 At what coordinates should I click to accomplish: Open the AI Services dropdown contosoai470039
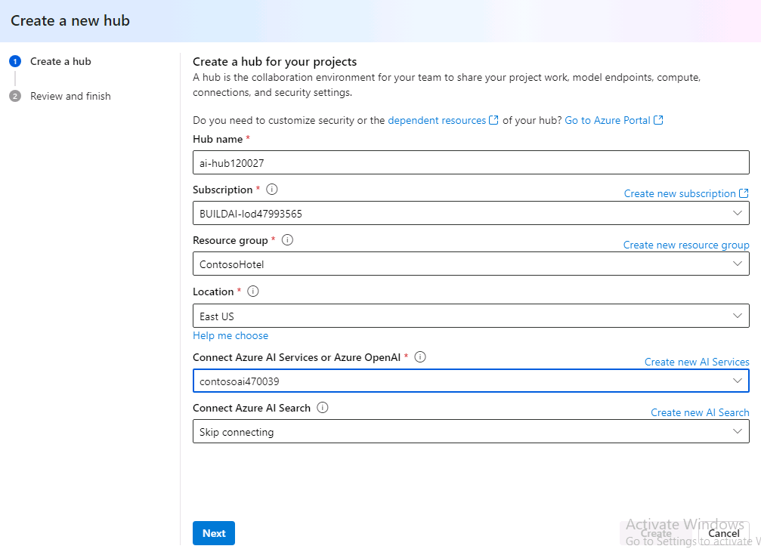point(471,381)
